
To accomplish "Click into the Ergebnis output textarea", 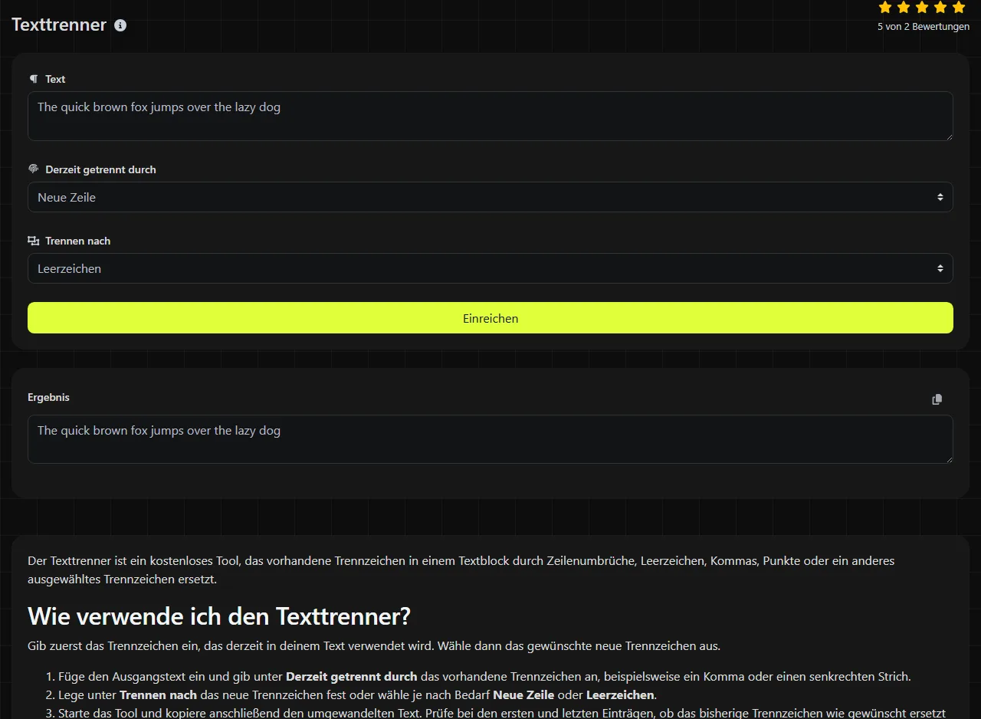I will pyautogui.click(x=490, y=439).
